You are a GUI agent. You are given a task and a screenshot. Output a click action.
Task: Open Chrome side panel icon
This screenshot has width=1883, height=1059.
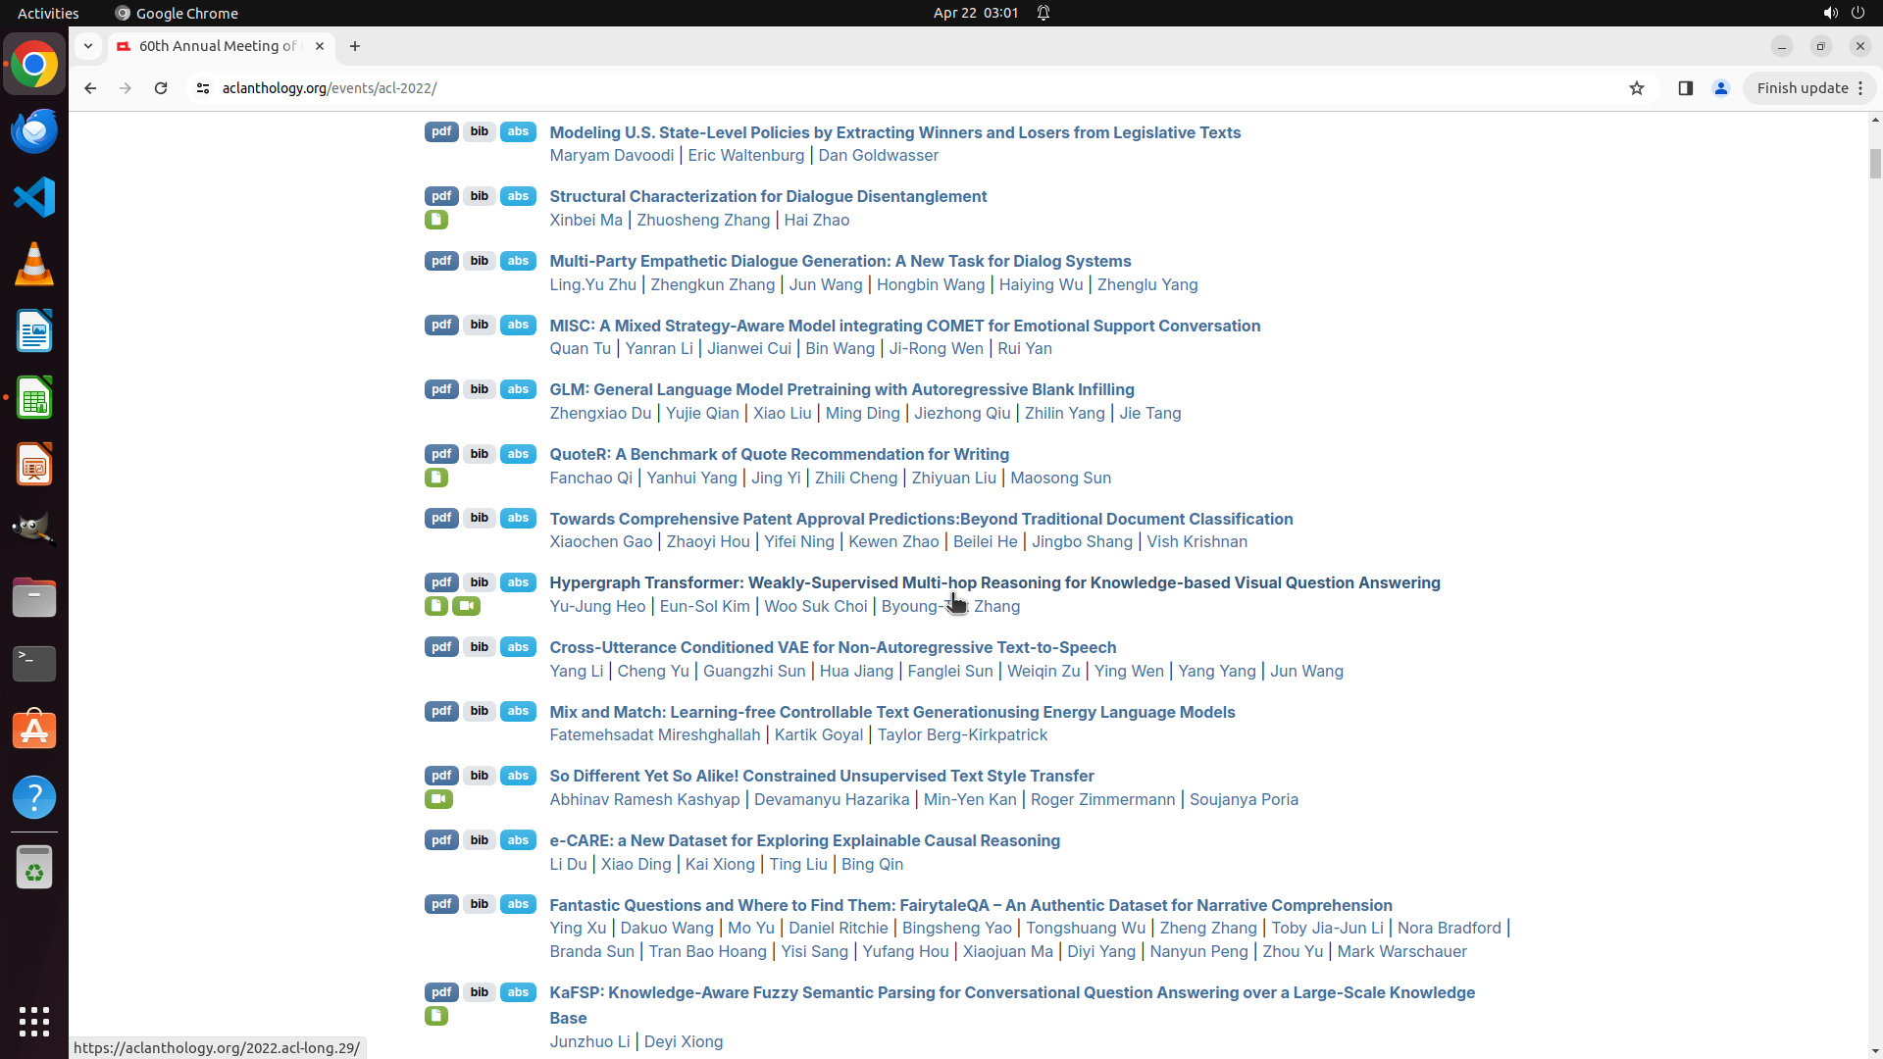[x=1686, y=88]
